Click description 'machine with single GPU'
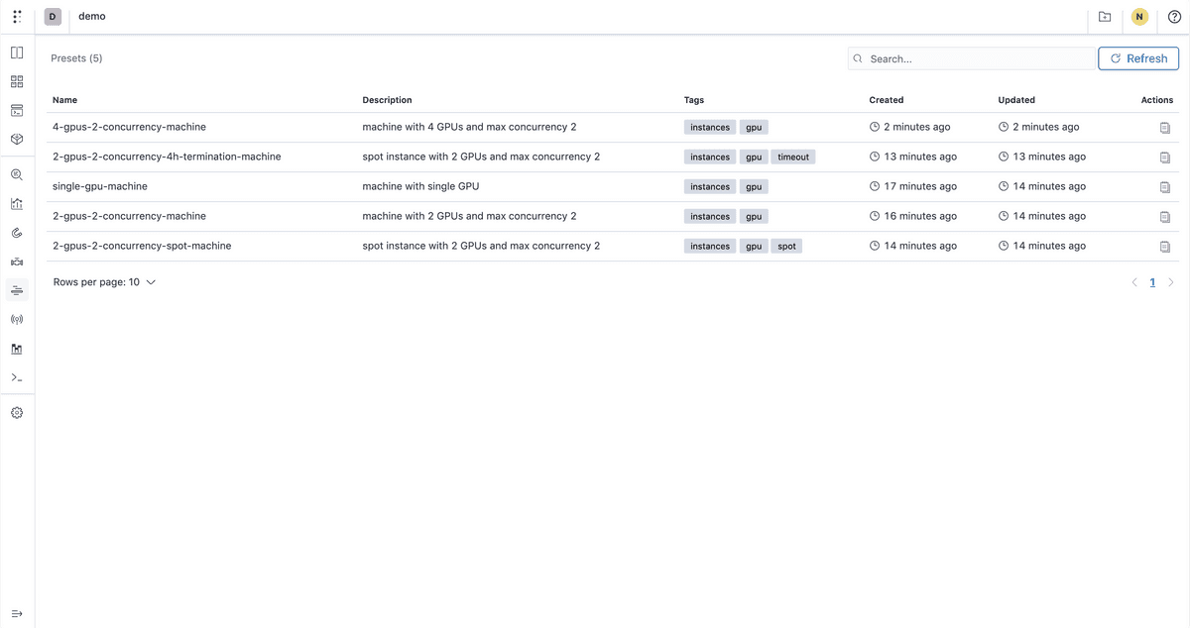 tap(421, 186)
